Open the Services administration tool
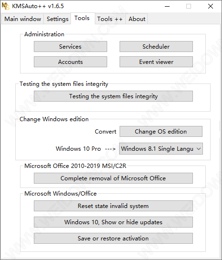This screenshot has height=260, width=222. click(71, 47)
